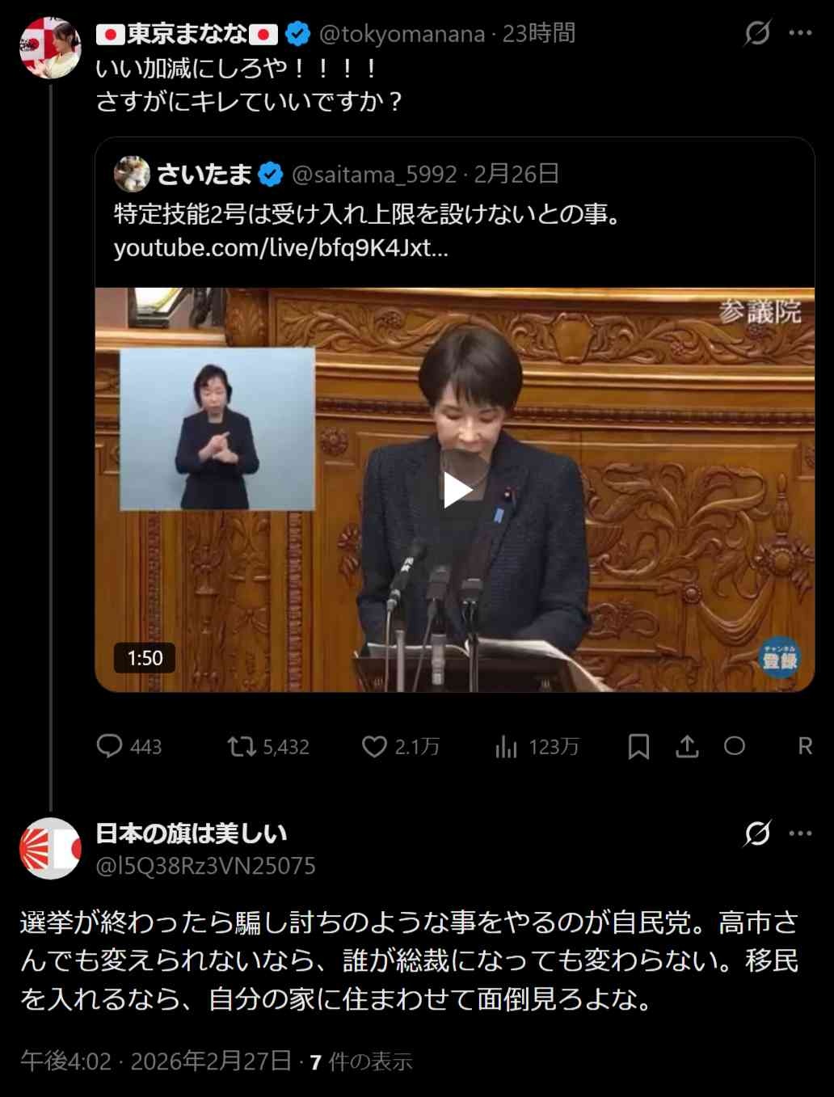Bookmark the 東京まなな tweet
The height and width of the screenshot is (1097, 834).
[x=638, y=746]
